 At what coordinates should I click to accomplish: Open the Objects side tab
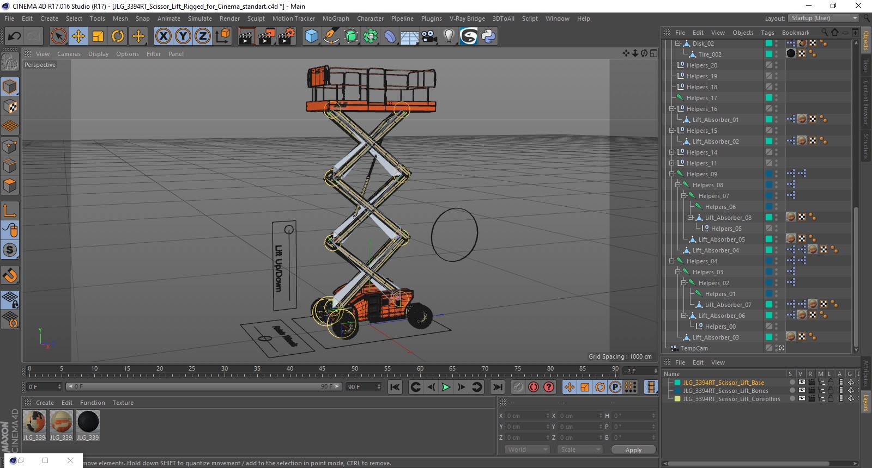click(x=866, y=40)
